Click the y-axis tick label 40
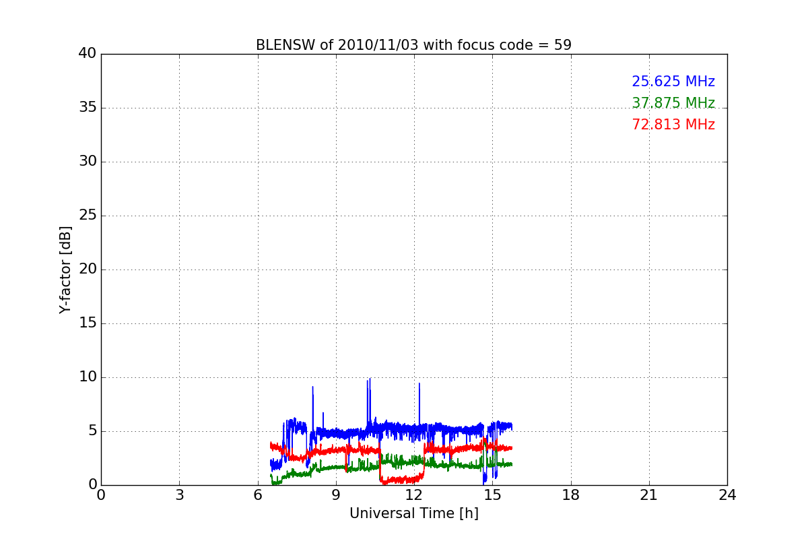The image size is (808, 539). [88, 53]
